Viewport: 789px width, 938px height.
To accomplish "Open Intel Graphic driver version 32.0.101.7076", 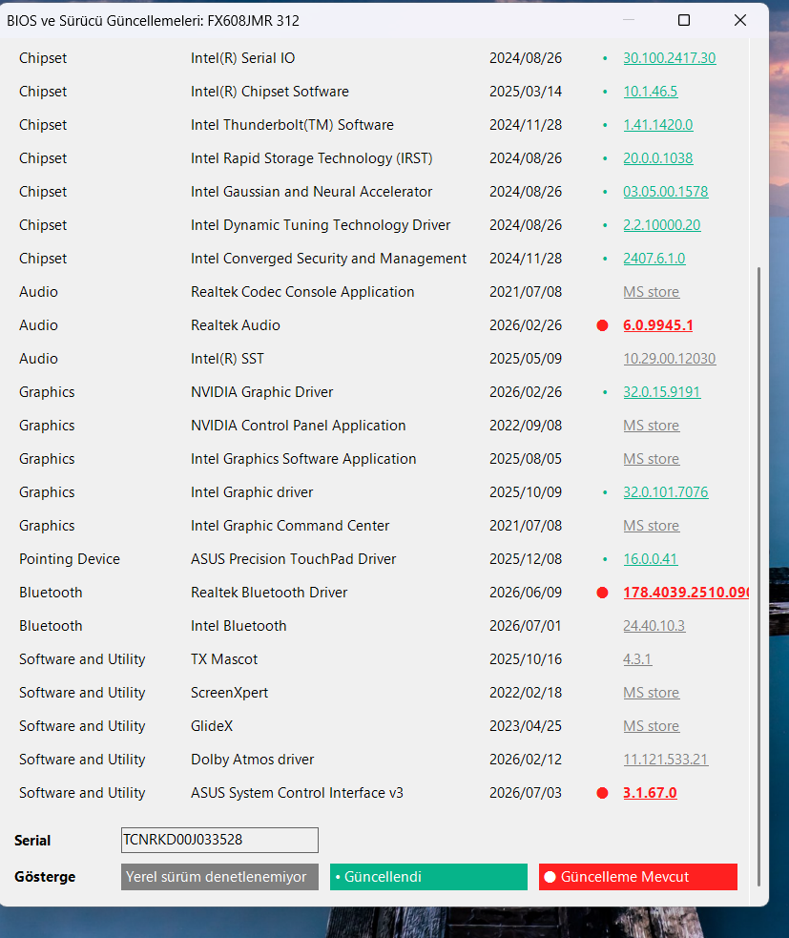I will click(x=666, y=492).
